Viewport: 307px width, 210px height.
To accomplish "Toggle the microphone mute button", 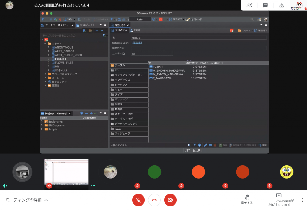I will (x=139, y=200).
